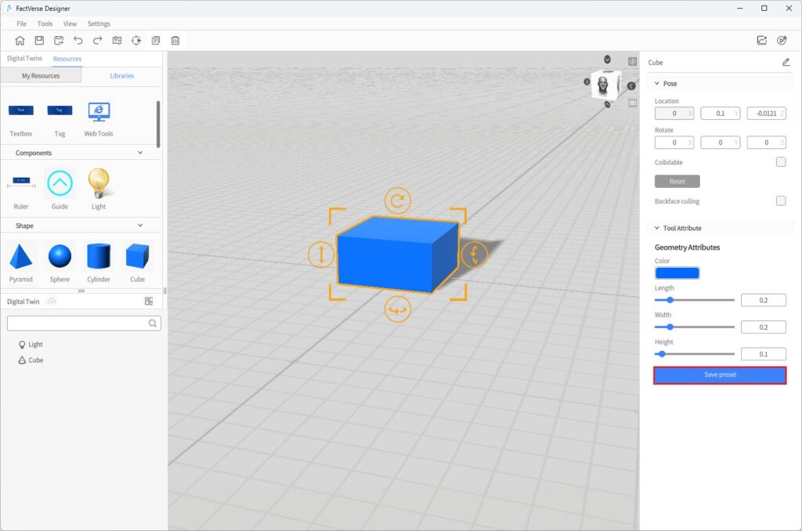The width and height of the screenshot is (802, 531).
Task: Click the Save preset button
Action: tap(720, 375)
